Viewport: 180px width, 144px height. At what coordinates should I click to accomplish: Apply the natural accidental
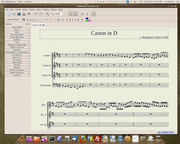tap(73, 20)
